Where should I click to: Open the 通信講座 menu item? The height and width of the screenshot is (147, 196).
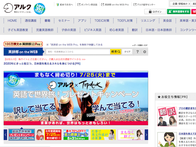pos(31,21)
